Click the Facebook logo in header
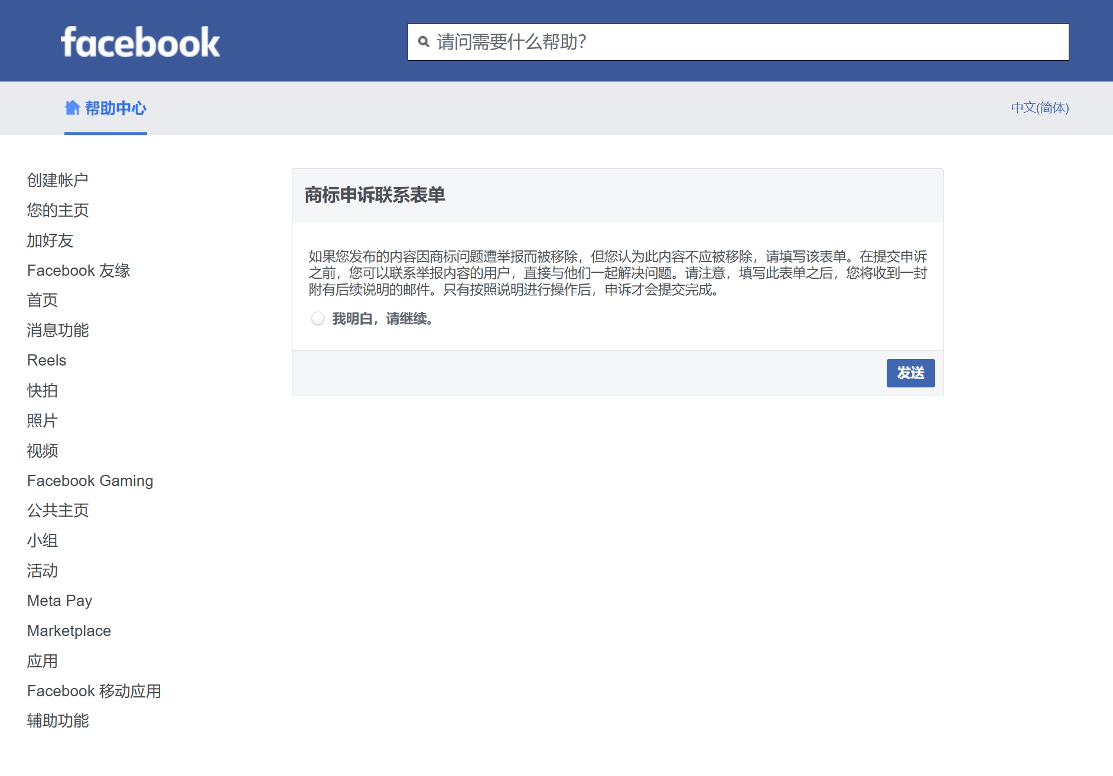Viewport: 1113px width, 776px height. tap(140, 42)
